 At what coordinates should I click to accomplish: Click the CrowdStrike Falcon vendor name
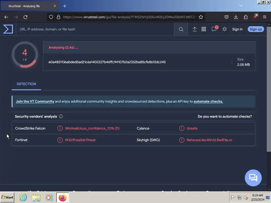(30, 128)
